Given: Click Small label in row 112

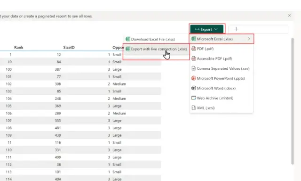Looking at the screenshot, I should click(117, 165).
